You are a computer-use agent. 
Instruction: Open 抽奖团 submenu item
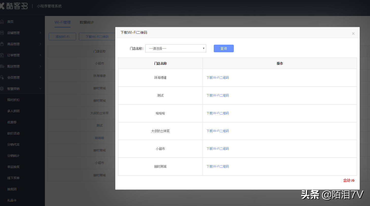pyautogui.click(x=12, y=189)
